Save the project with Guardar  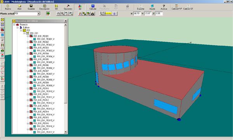click(31, 7)
